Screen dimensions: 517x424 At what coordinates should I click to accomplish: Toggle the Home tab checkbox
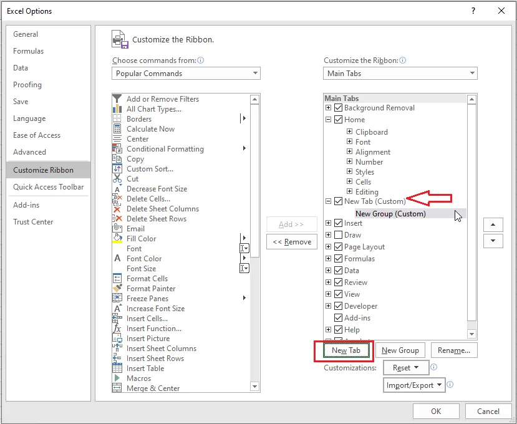tap(338, 119)
